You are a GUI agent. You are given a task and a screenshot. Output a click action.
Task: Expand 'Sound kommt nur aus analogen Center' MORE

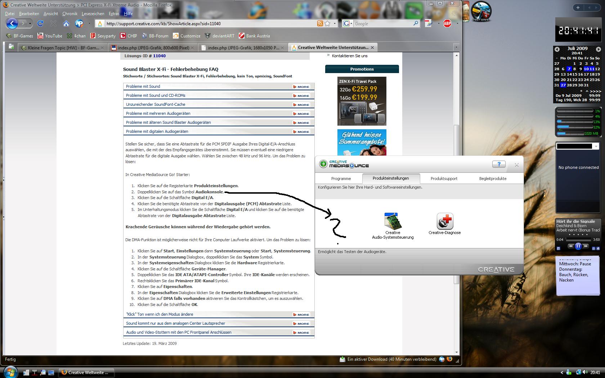pos(301,324)
